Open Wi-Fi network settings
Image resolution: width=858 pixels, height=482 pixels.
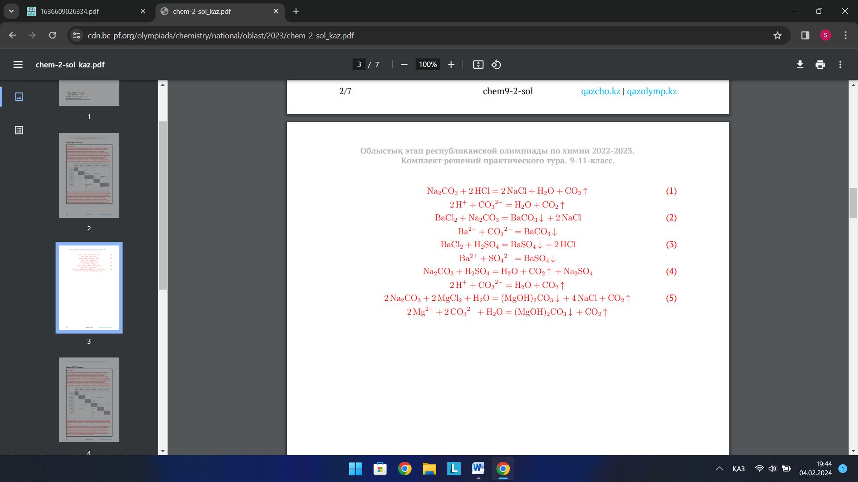759,469
